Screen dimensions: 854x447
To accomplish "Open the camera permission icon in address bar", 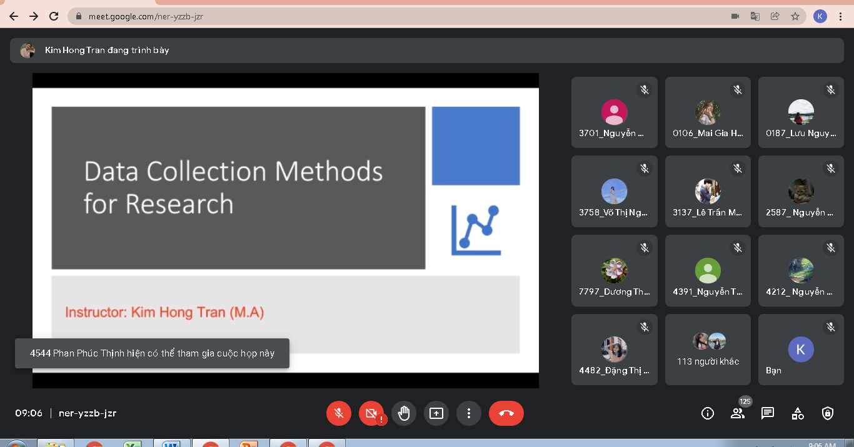I will (x=735, y=17).
